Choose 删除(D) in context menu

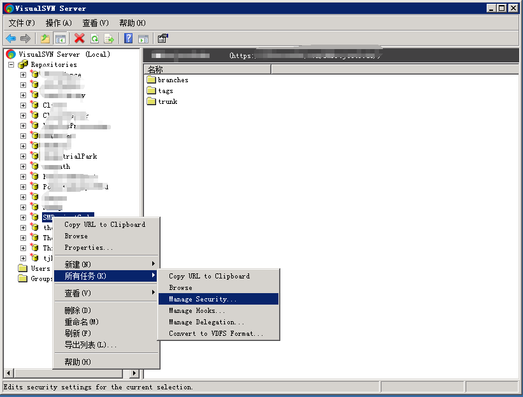point(104,310)
